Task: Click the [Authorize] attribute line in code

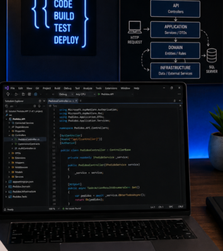Action: (x=68, y=143)
